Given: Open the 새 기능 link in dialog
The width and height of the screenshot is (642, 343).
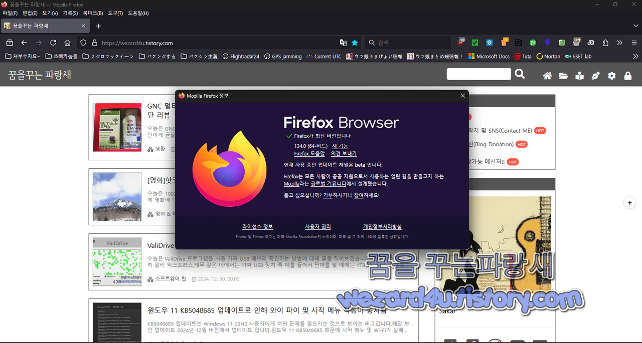Looking at the screenshot, I should tap(340, 146).
